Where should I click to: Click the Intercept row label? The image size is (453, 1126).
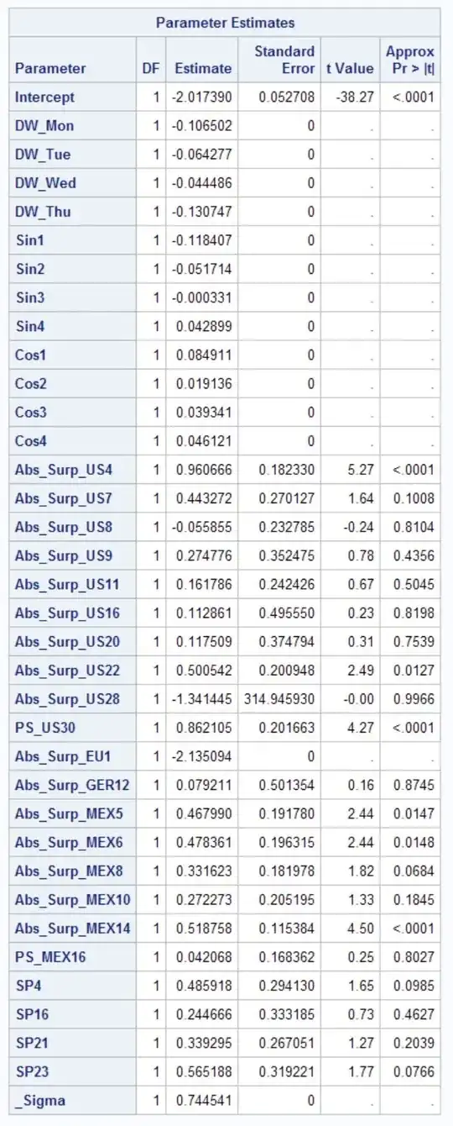pyautogui.click(x=44, y=97)
